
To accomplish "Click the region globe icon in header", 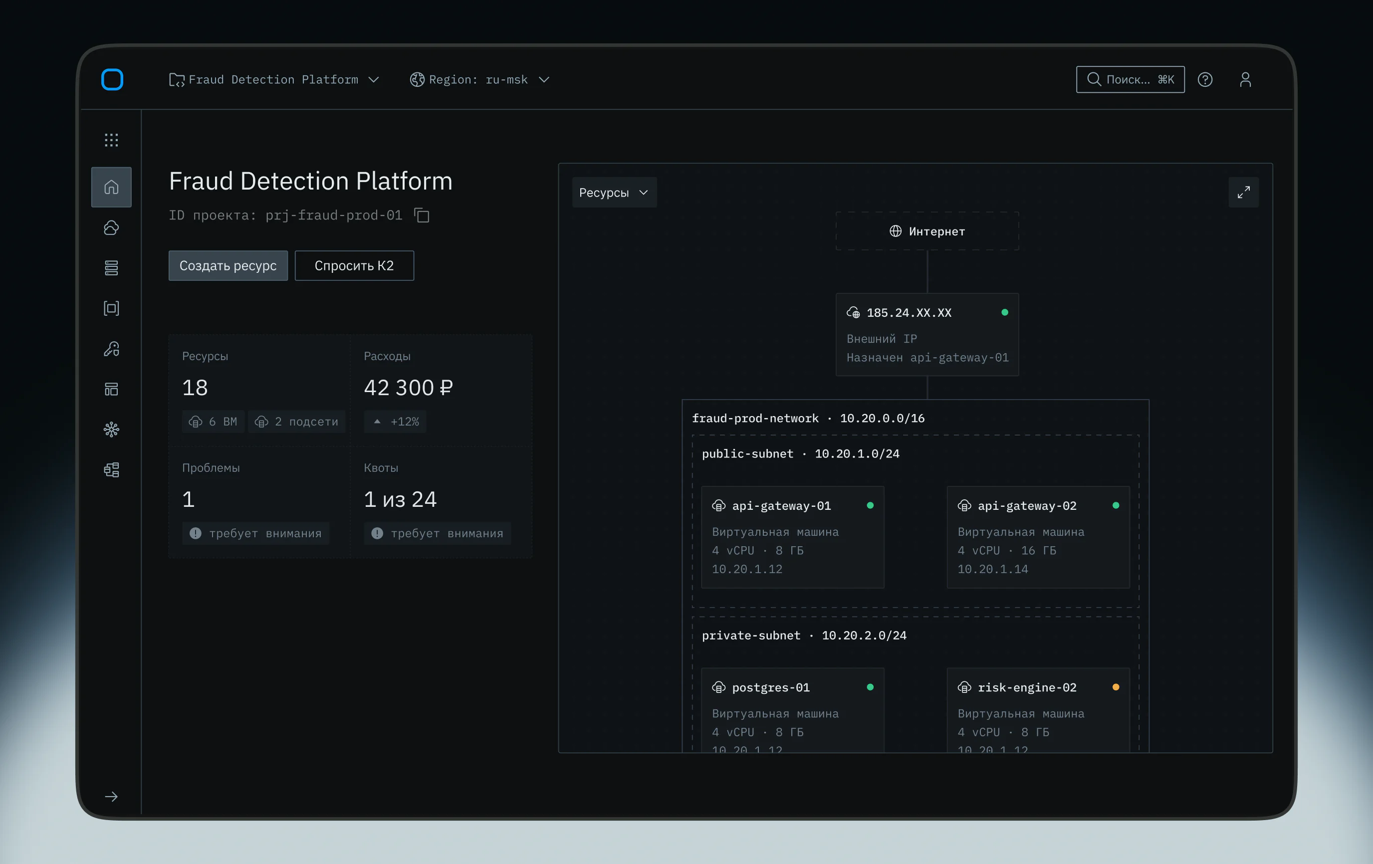I will [418, 80].
